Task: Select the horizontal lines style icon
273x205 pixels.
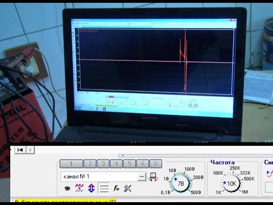Action: (104, 188)
